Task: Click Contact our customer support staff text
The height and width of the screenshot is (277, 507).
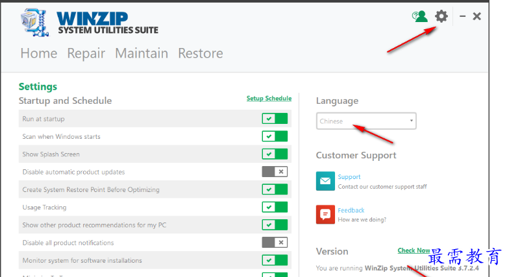Action: 382,186
